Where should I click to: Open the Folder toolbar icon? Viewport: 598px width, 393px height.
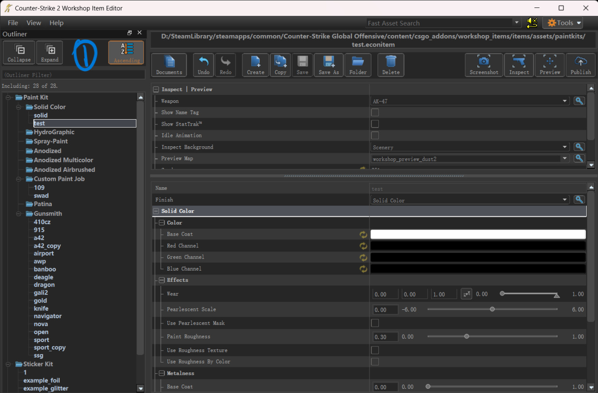[x=358, y=65]
